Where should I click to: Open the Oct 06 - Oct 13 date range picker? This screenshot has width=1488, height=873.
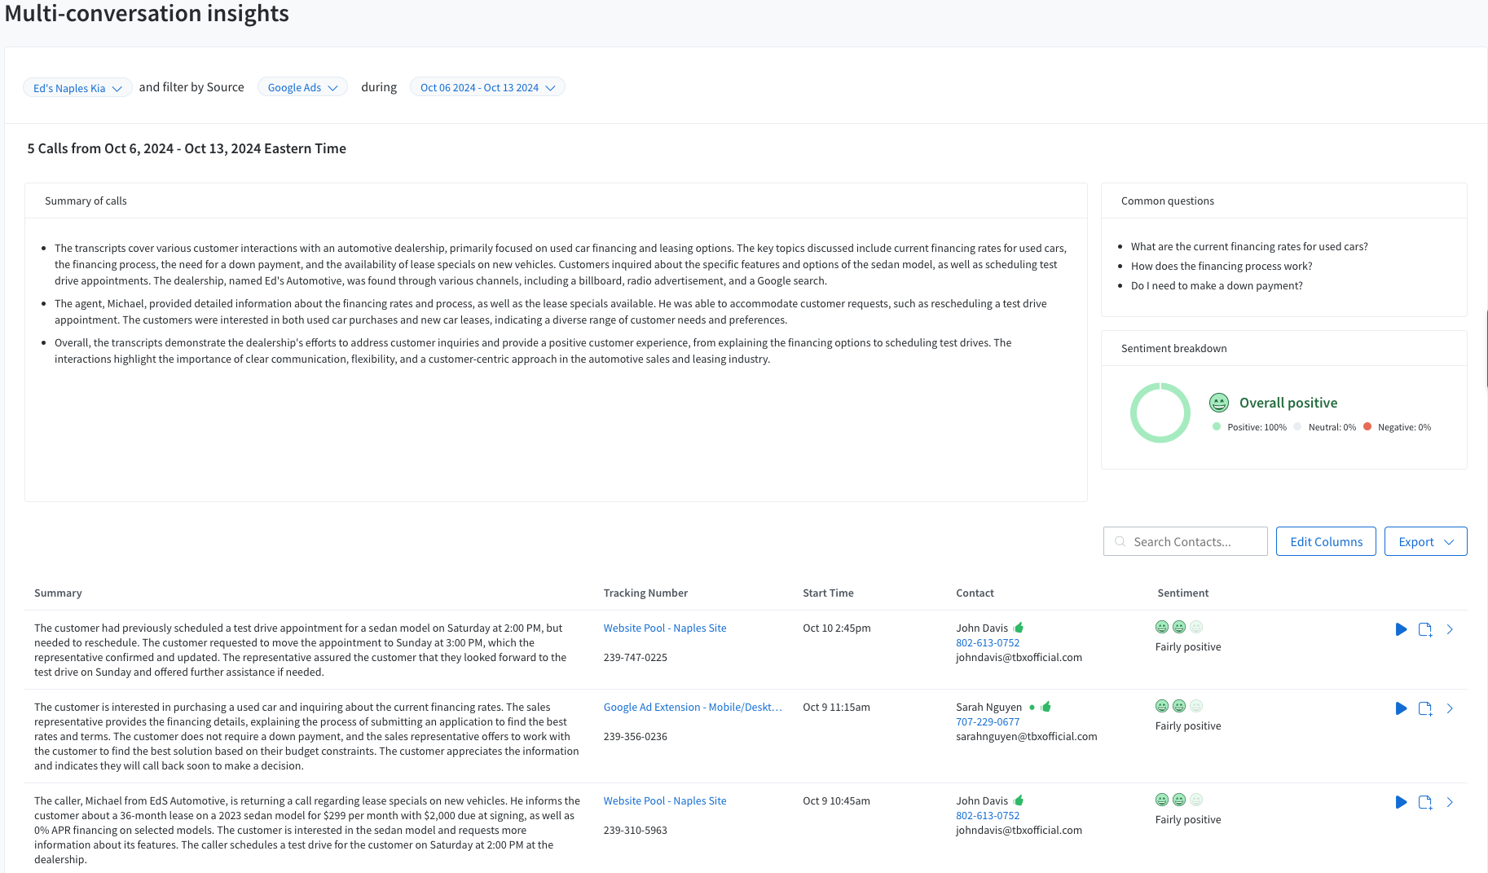pyautogui.click(x=487, y=87)
